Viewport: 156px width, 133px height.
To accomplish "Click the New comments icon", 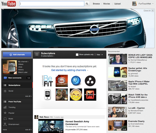I will pos(5,78).
